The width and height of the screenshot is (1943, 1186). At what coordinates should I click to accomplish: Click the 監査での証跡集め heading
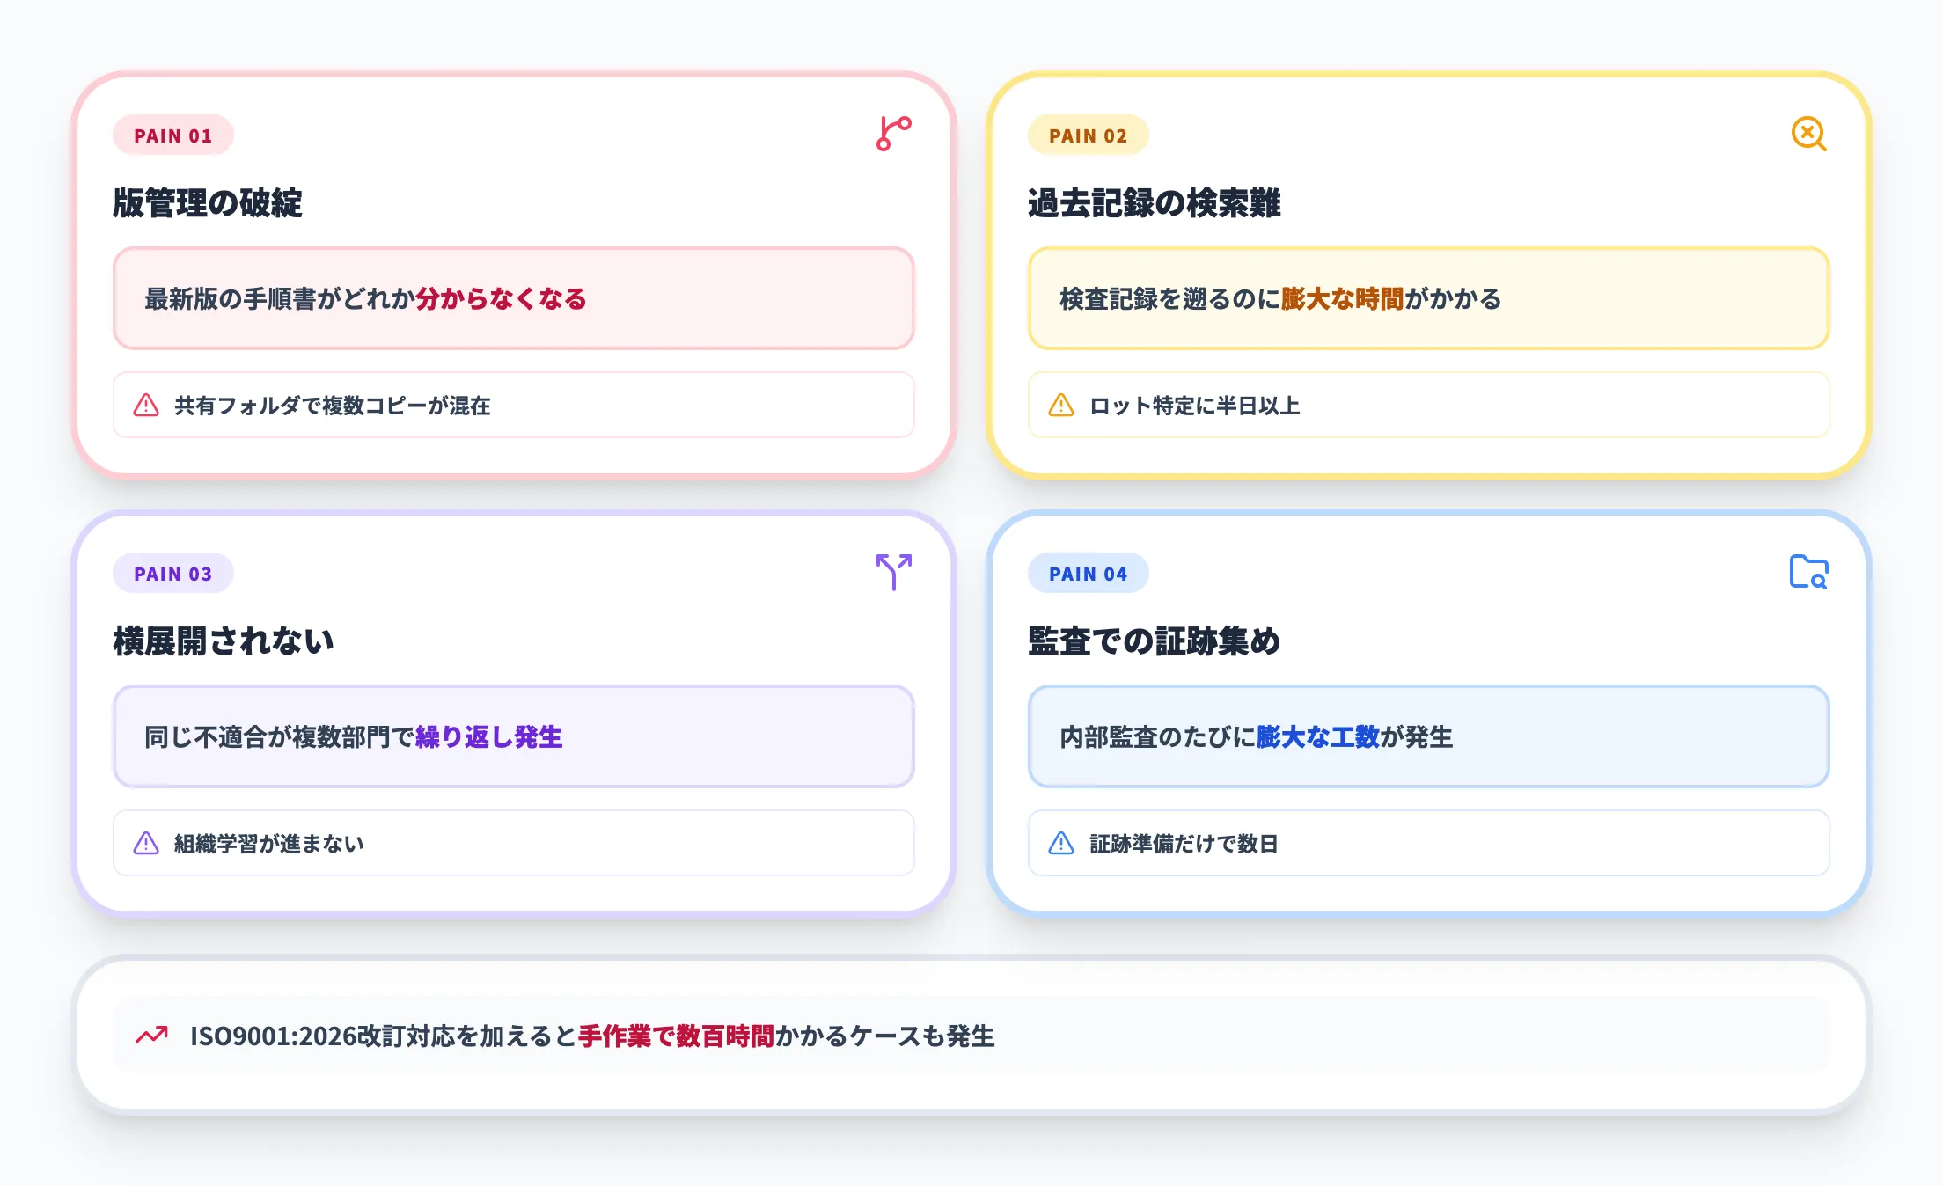1155,640
